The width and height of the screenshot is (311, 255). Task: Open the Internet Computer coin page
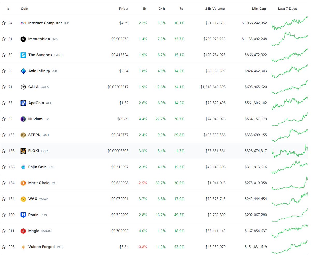pyautogui.click(x=45, y=23)
